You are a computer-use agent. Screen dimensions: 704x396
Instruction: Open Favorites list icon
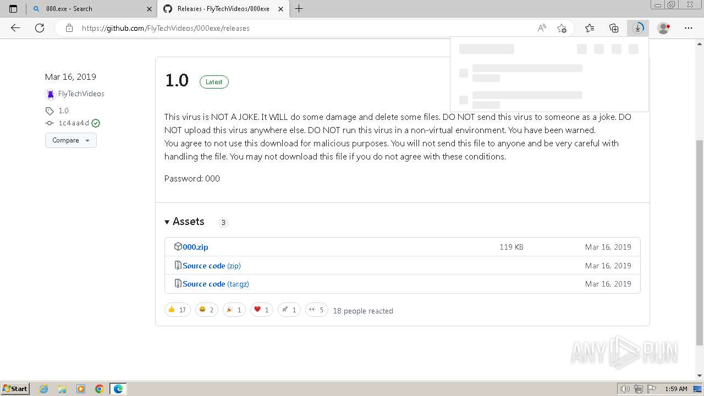point(590,28)
